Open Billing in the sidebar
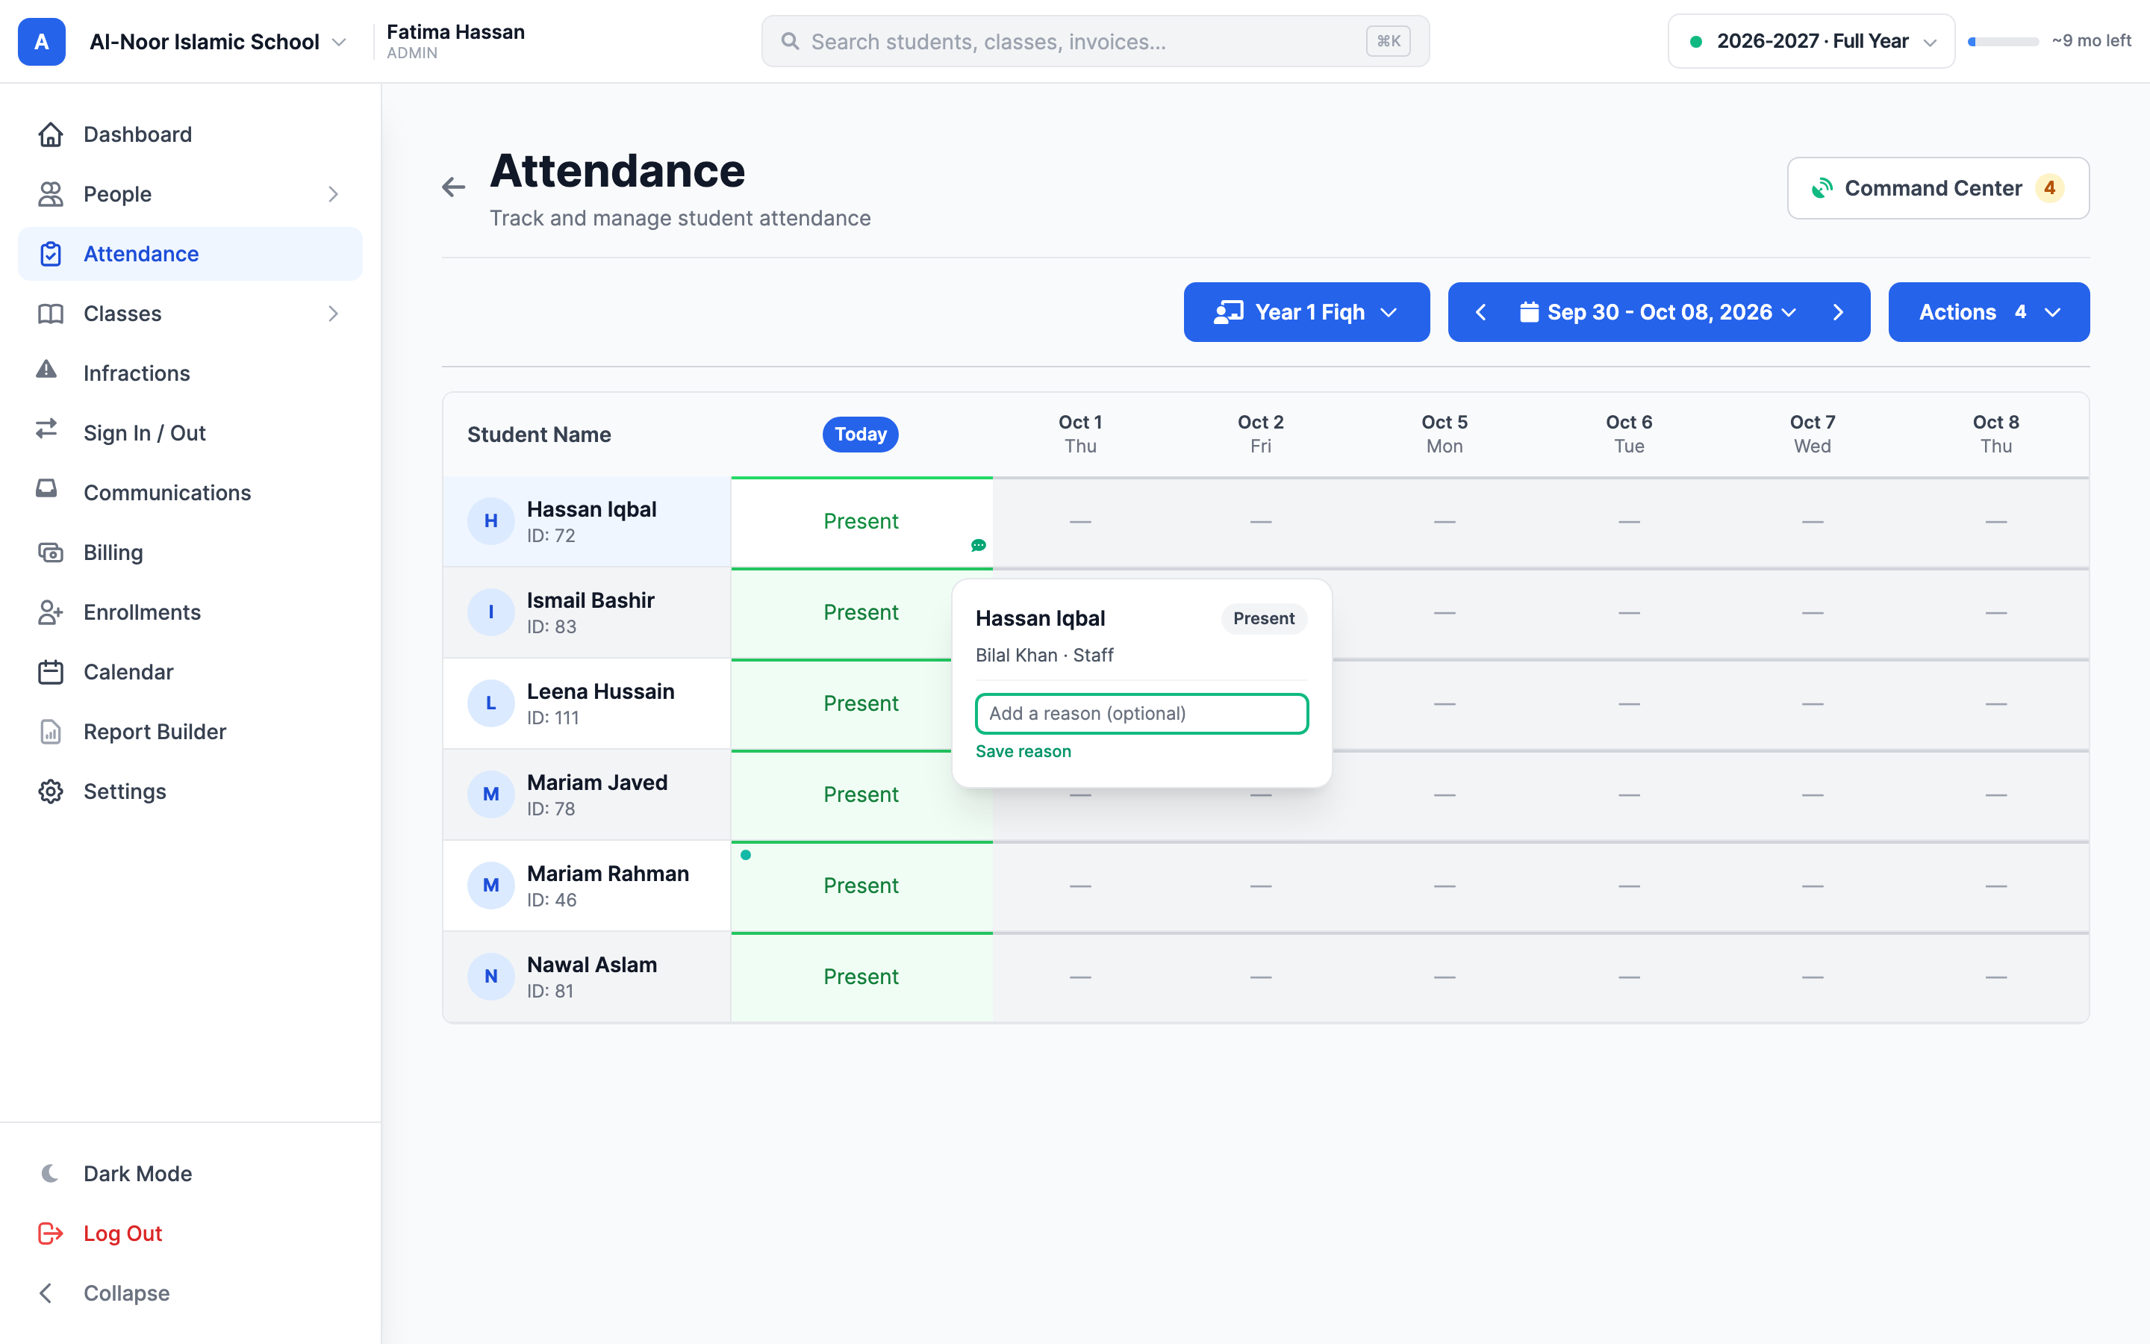Screen dimensions: 2150x1344 [x=190, y=552]
